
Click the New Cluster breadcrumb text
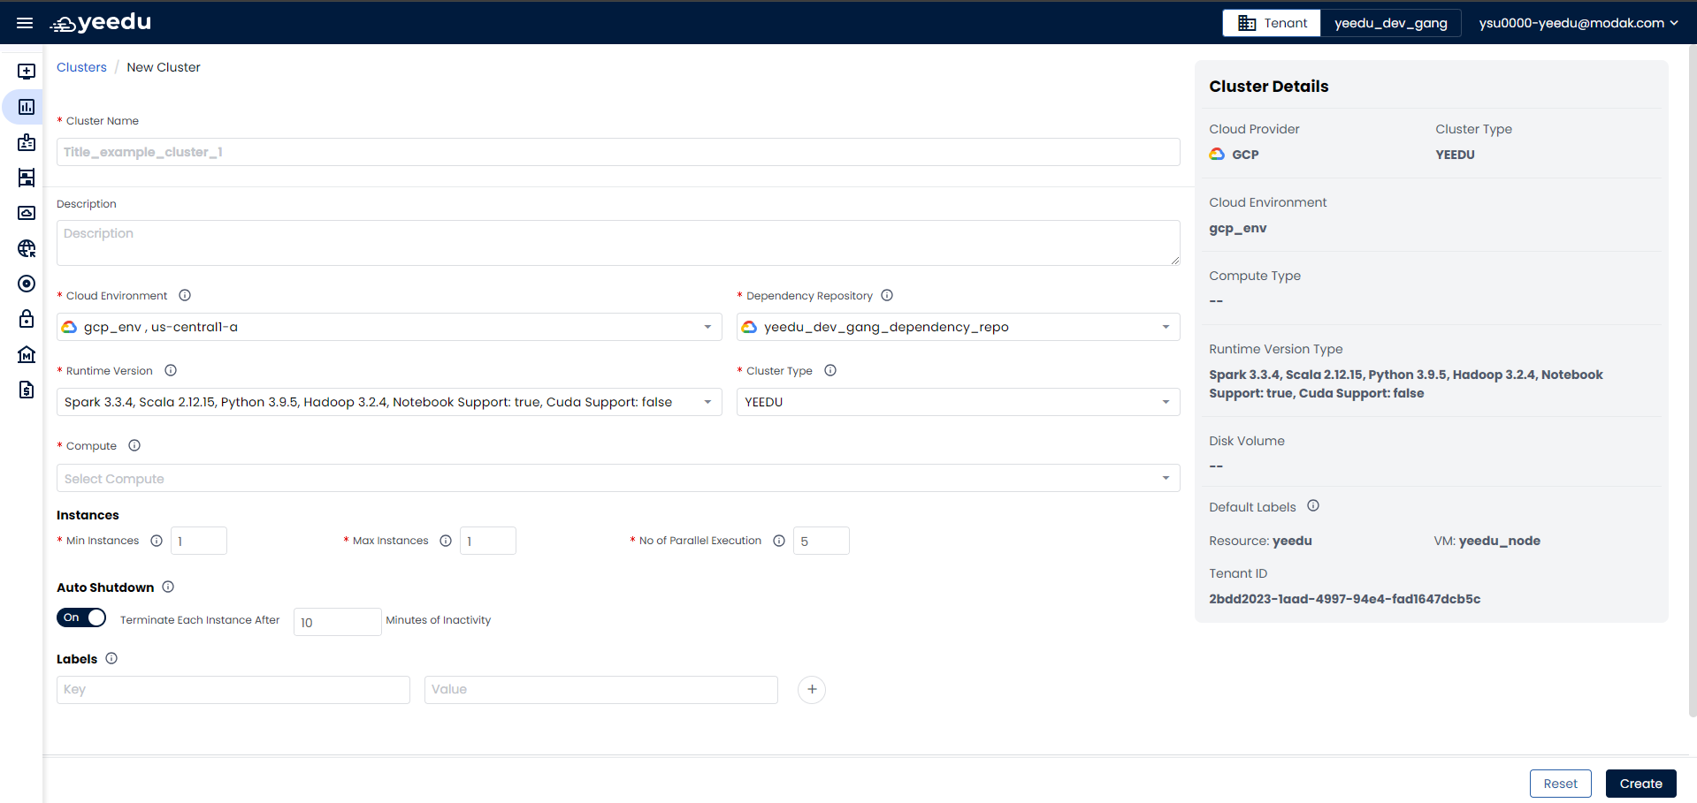(x=164, y=67)
